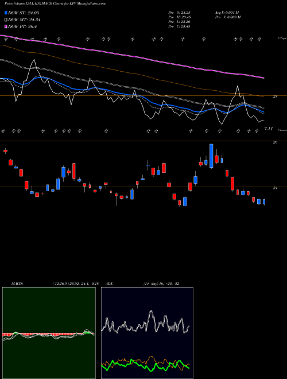
Task: Click the '7.11' value beside the EMA chart
Action: (269, 129)
